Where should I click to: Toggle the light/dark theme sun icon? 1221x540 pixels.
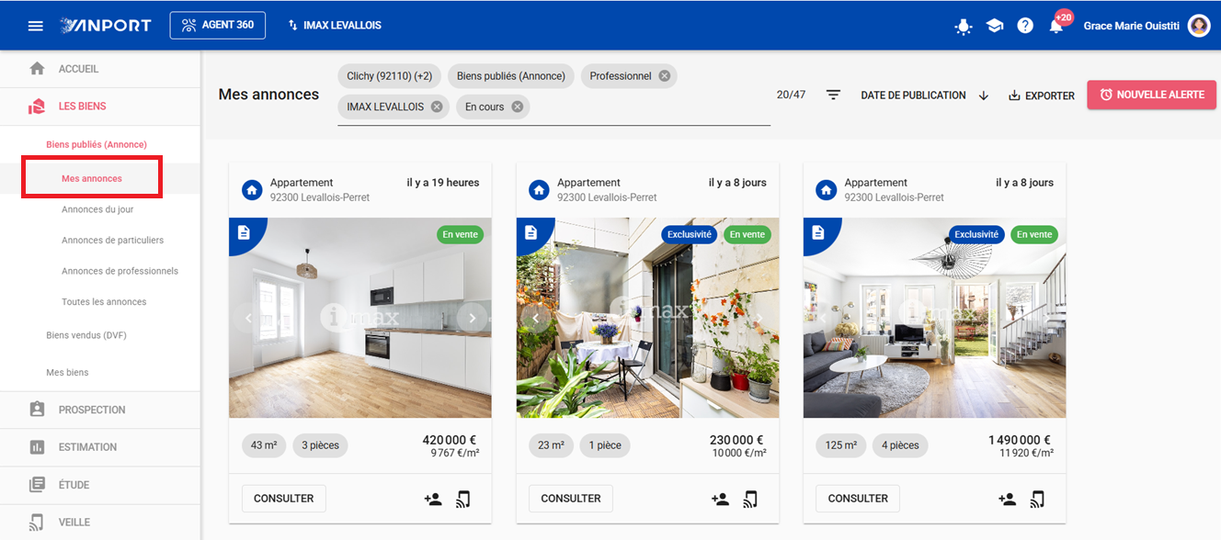click(x=964, y=26)
